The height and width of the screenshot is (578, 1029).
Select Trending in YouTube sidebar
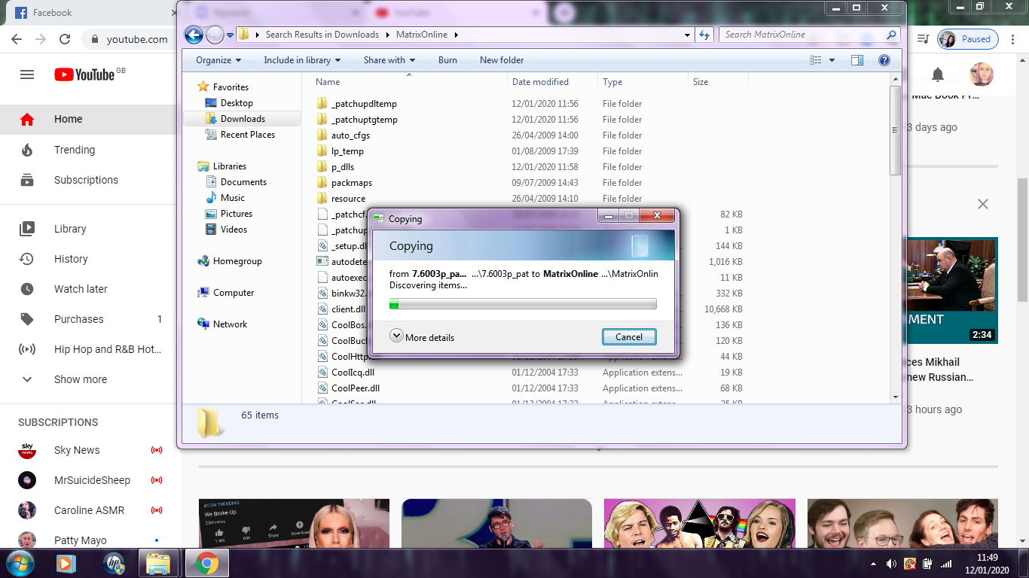tap(75, 150)
